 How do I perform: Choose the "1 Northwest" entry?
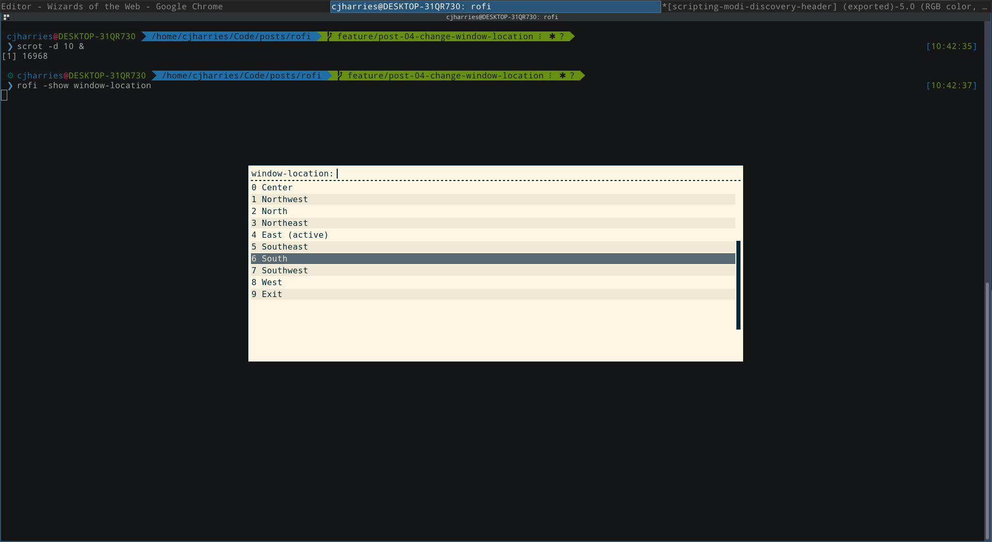pyautogui.click(x=493, y=199)
